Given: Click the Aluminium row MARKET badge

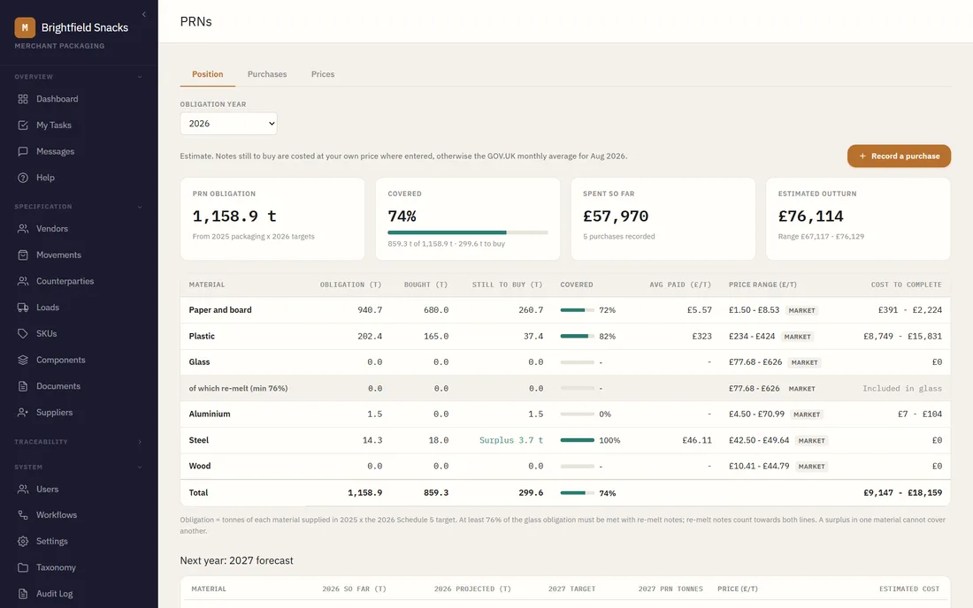Looking at the screenshot, I should point(807,414).
